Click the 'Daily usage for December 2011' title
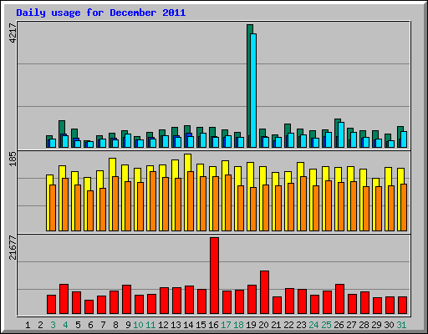Screen dimensions: 428x334 tap(101, 13)
